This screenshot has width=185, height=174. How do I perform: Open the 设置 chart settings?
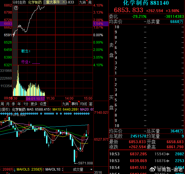click(x=43, y=104)
